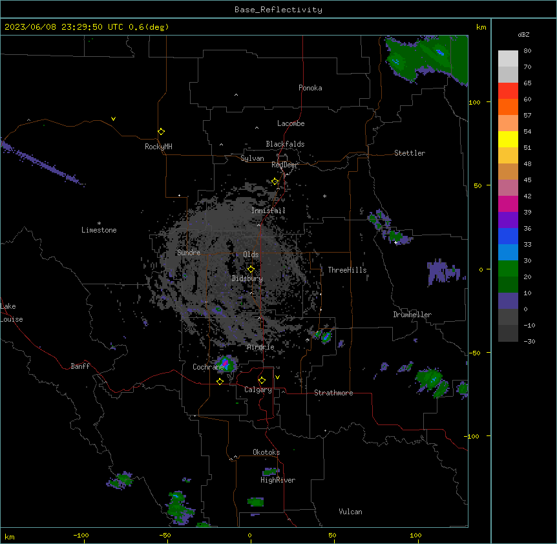Click the Olds town label
Image resolution: width=557 pixels, height=544 pixels.
[251, 255]
